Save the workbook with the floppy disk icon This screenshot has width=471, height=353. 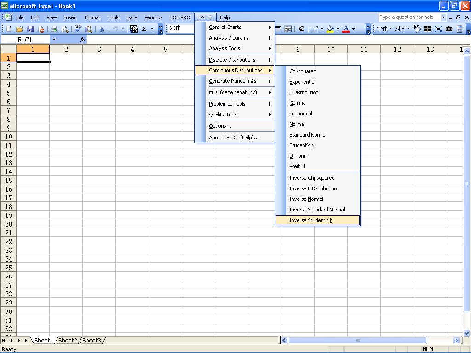tap(30, 29)
